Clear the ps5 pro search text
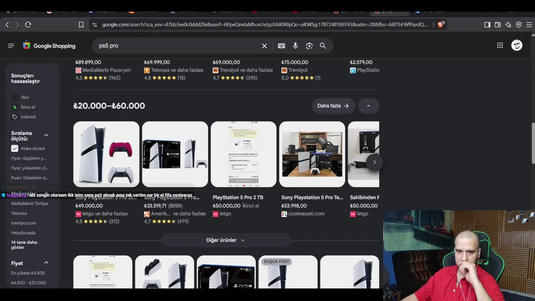This screenshot has width=535, height=301. click(x=265, y=46)
